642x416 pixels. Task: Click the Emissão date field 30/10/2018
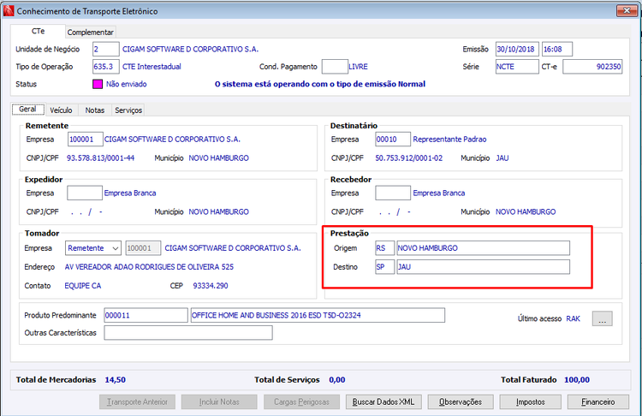pos(517,49)
